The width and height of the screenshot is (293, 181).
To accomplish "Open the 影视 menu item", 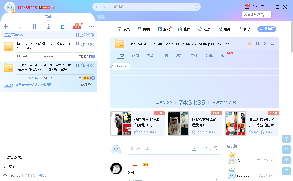I will pos(144,29).
